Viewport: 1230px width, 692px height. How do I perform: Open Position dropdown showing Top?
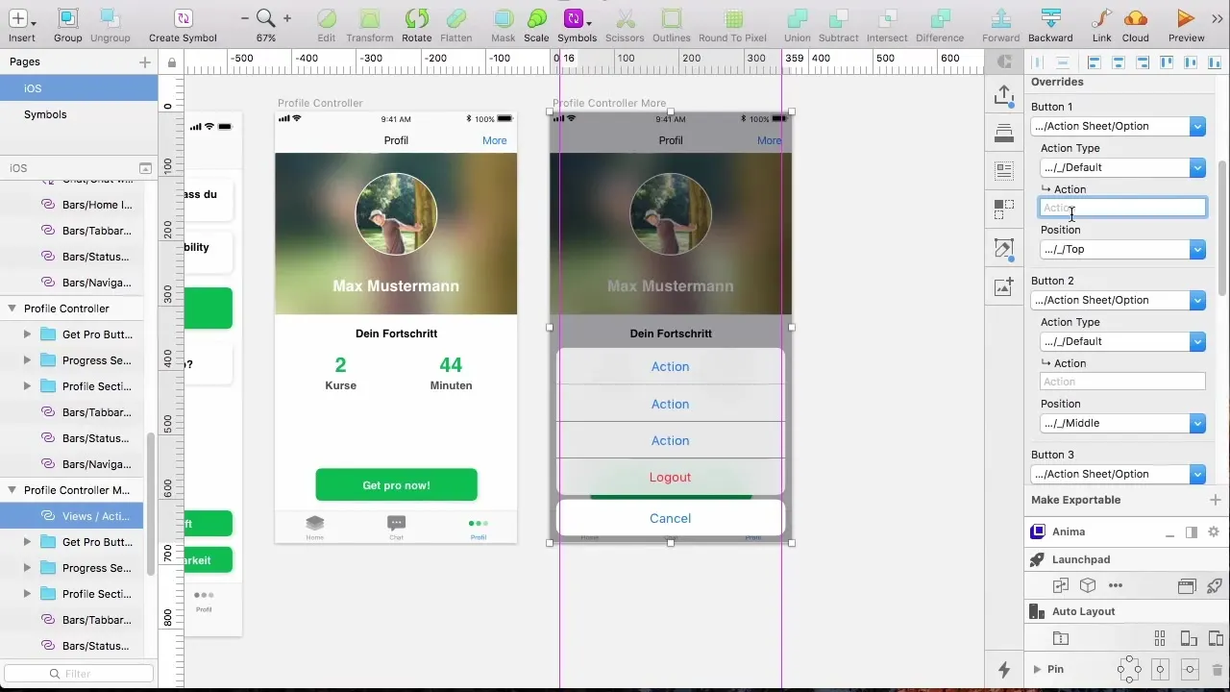point(1122,249)
